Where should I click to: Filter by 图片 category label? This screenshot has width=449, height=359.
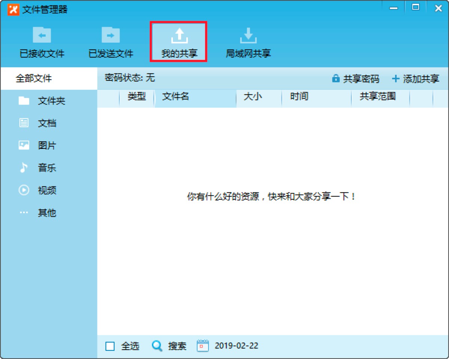pyautogui.click(x=47, y=145)
